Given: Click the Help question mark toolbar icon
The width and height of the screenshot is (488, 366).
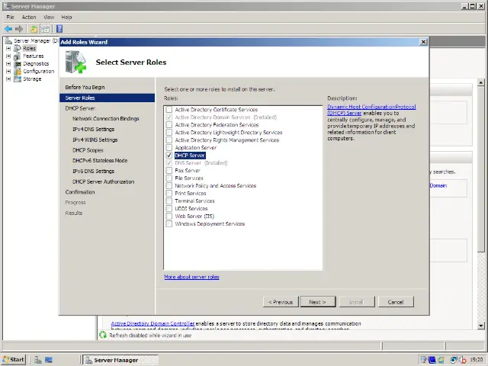Looking at the screenshot, I should coord(59,29).
